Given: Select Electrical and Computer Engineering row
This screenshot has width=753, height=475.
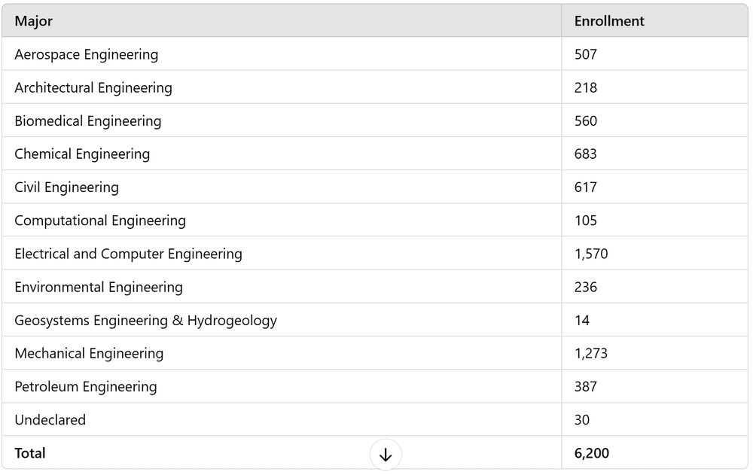Looking at the screenshot, I should point(374,253).
